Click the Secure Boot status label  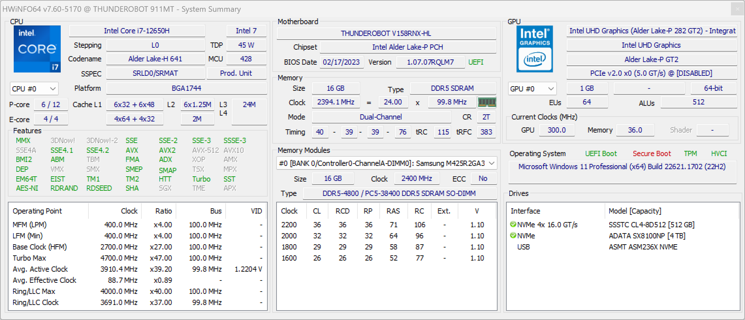[651, 153]
